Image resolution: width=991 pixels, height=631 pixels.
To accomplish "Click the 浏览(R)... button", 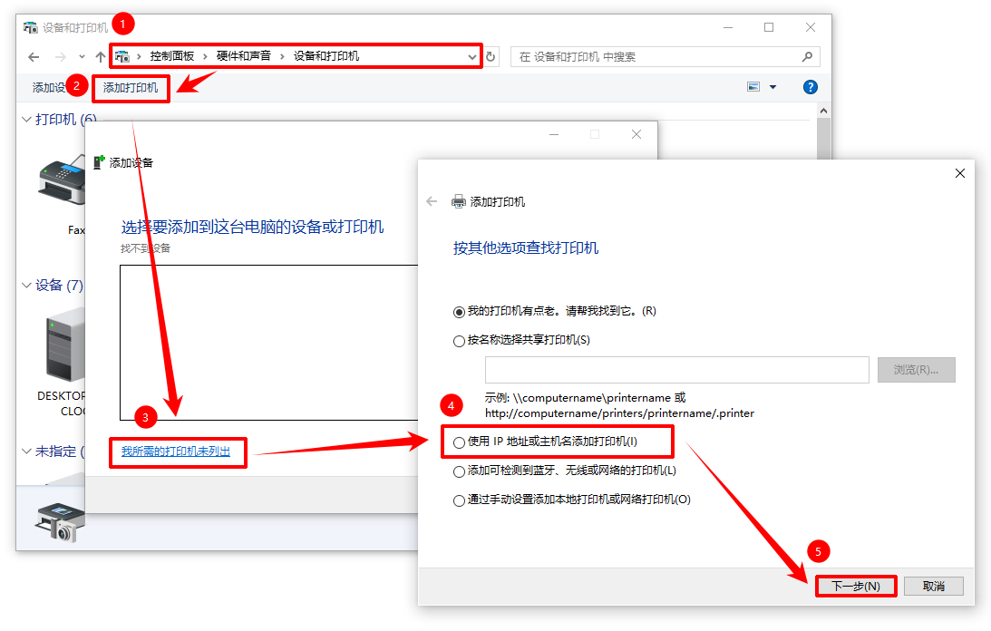I will point(916,370).
